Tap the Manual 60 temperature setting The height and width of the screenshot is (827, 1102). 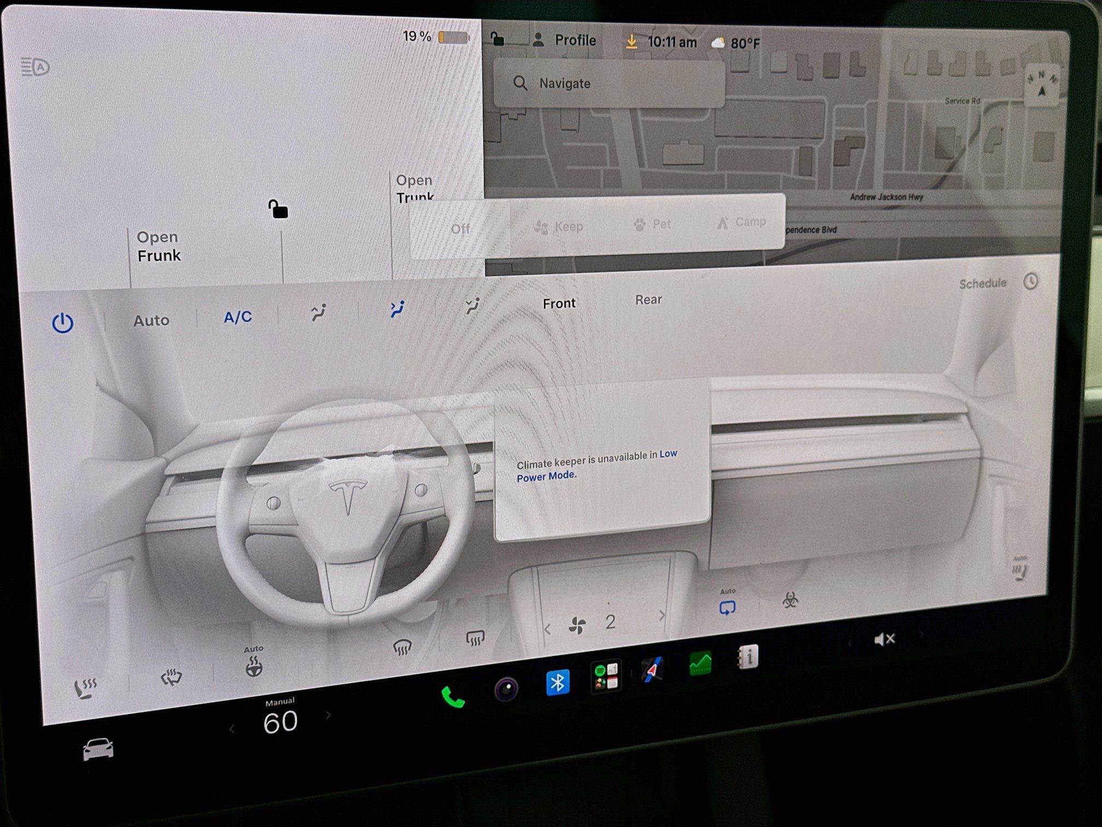point(280,717)
